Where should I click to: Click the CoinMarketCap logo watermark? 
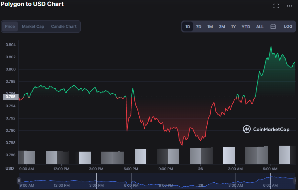[266, 129]
